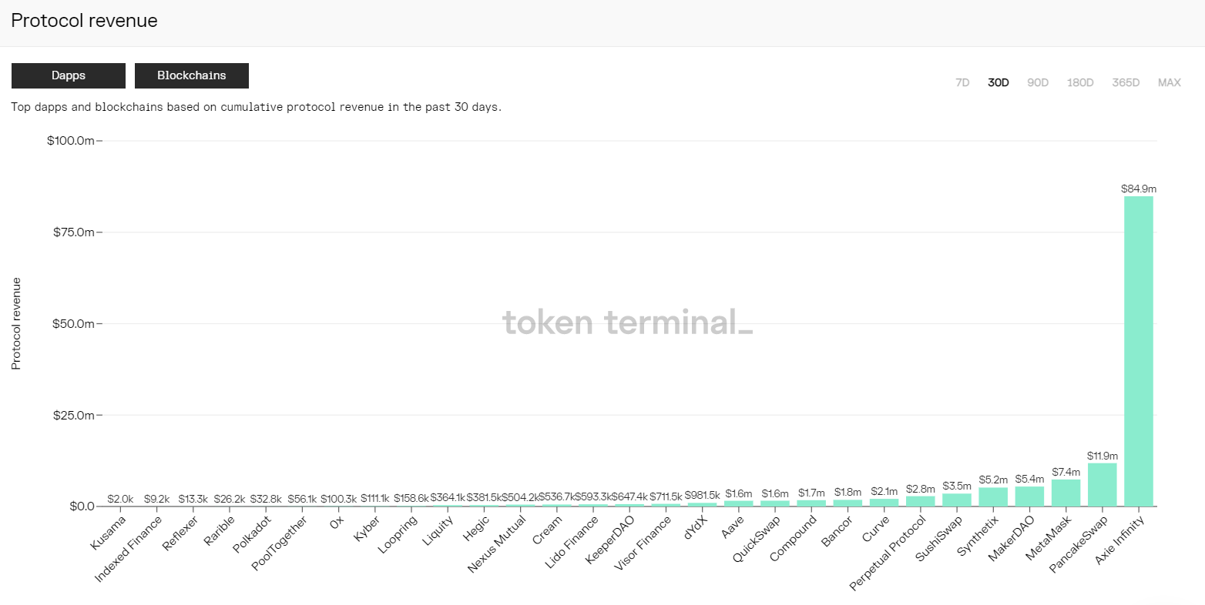The image size is (1205, 605).
Task: Click the $1.8m value label
Action: [848, 492]
